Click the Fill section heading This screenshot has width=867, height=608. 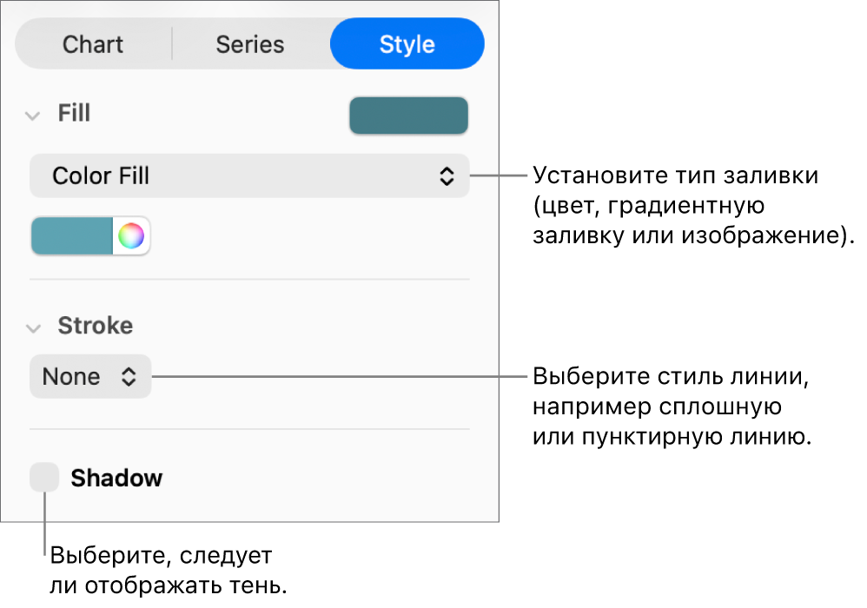click(74, 114)
